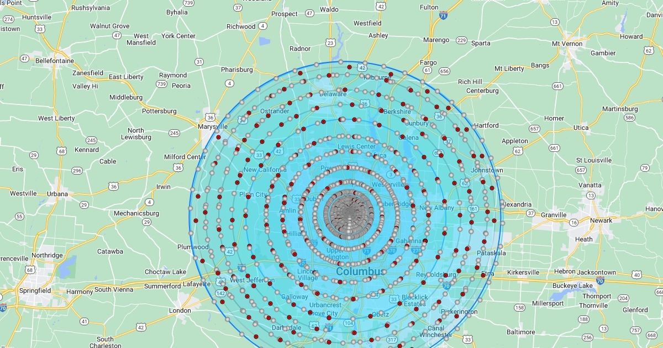Click the Utica town label
Image resolution: width=663 pixels, height=348 pixels.
[581, 128]
